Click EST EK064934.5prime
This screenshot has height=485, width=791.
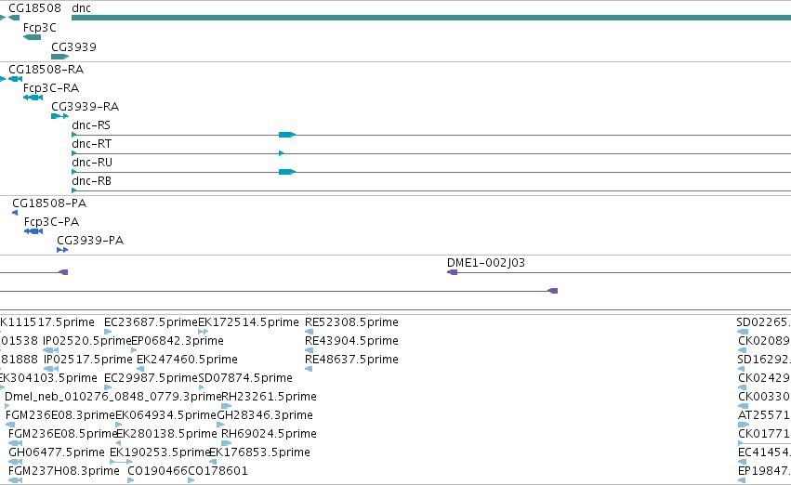coord(166,416)
